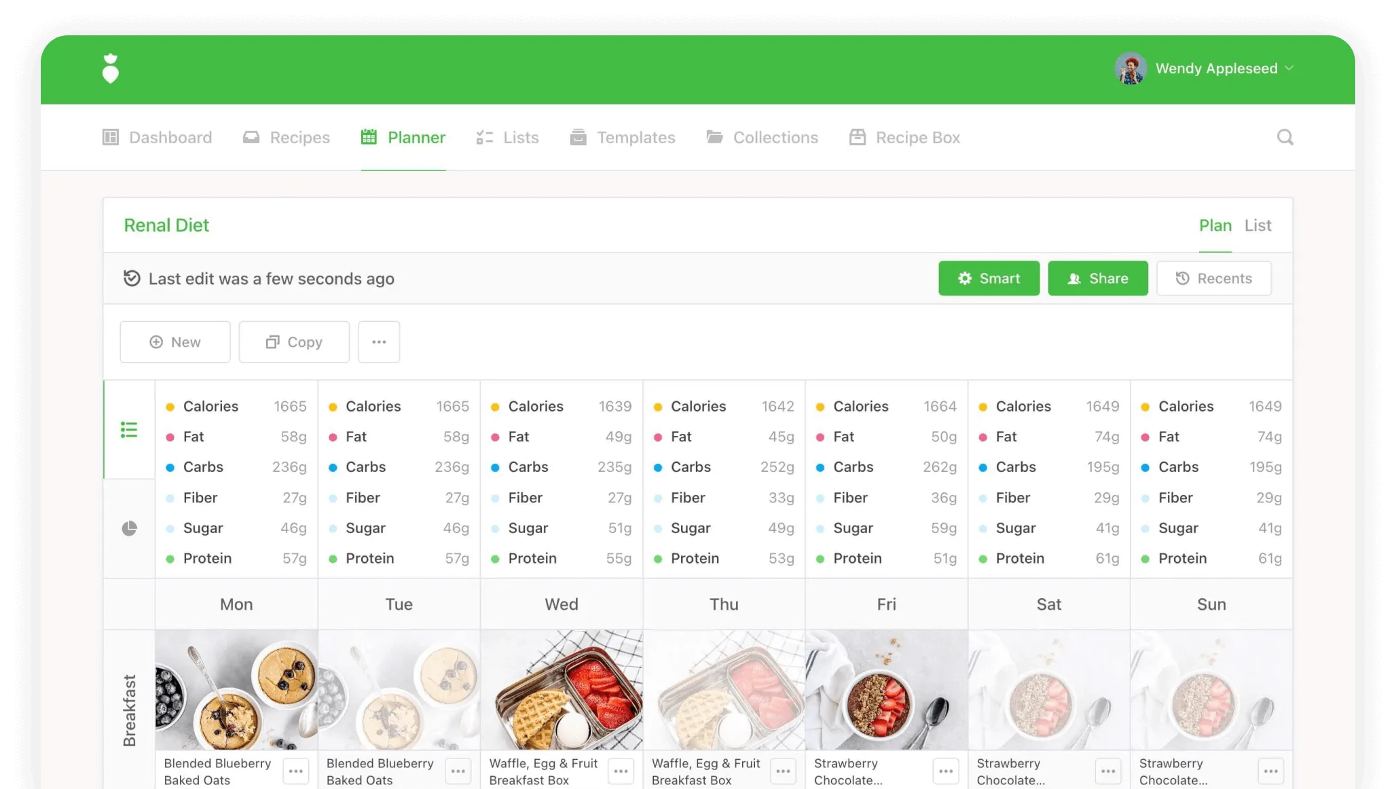The height and width of the screenshot is (789, 1396).
Task: Switch to List view tab
Action: (1257, 225)
